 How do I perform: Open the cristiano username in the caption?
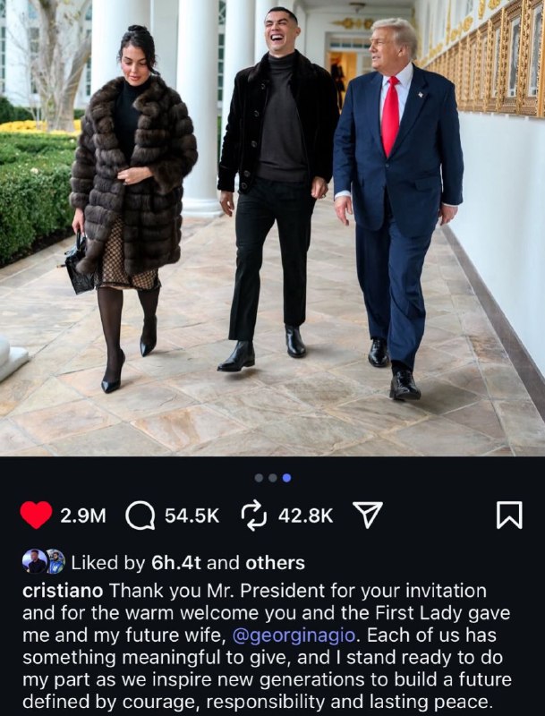coord(63,591)
